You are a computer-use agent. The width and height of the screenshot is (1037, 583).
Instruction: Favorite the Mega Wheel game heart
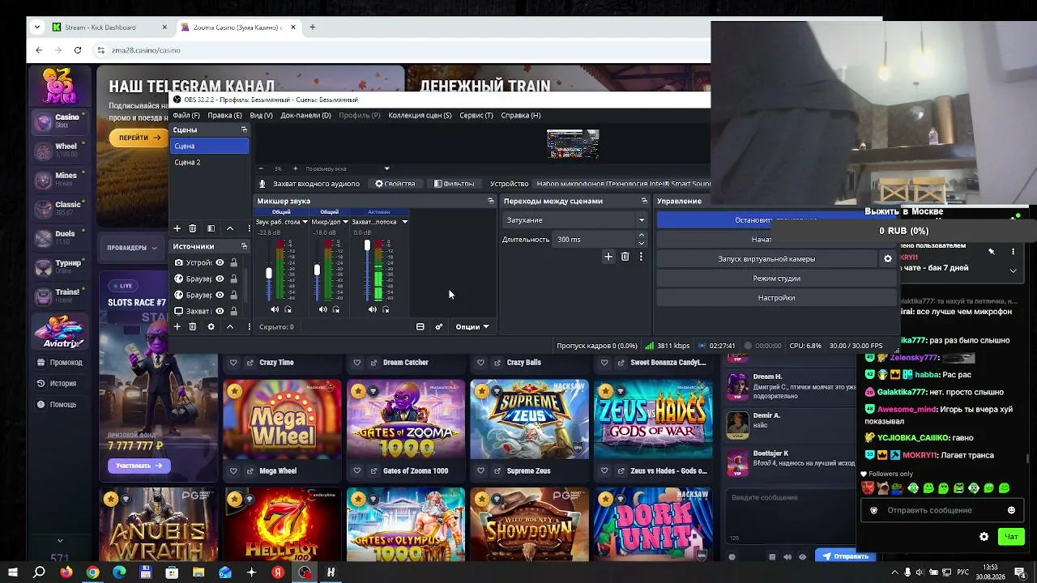point(233,470)
